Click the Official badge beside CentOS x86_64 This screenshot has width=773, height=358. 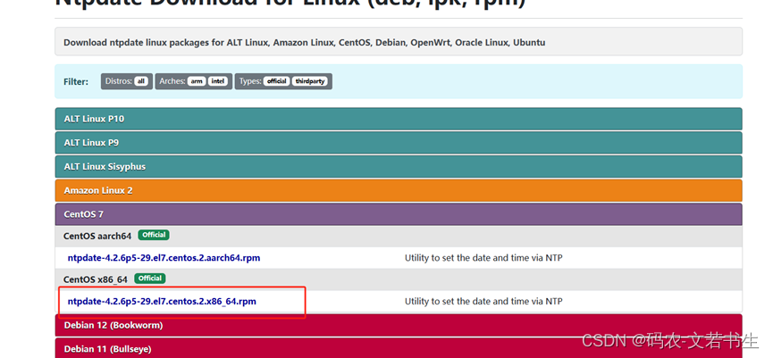(150, 279)
